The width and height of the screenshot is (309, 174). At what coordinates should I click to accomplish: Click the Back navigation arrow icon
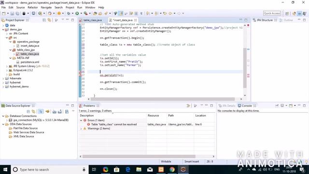[x=170, y=14]
